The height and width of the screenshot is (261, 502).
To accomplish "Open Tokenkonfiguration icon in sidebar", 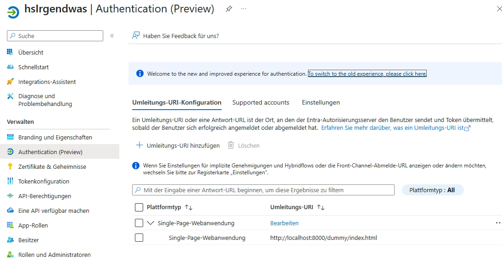I will coord(11,181).
